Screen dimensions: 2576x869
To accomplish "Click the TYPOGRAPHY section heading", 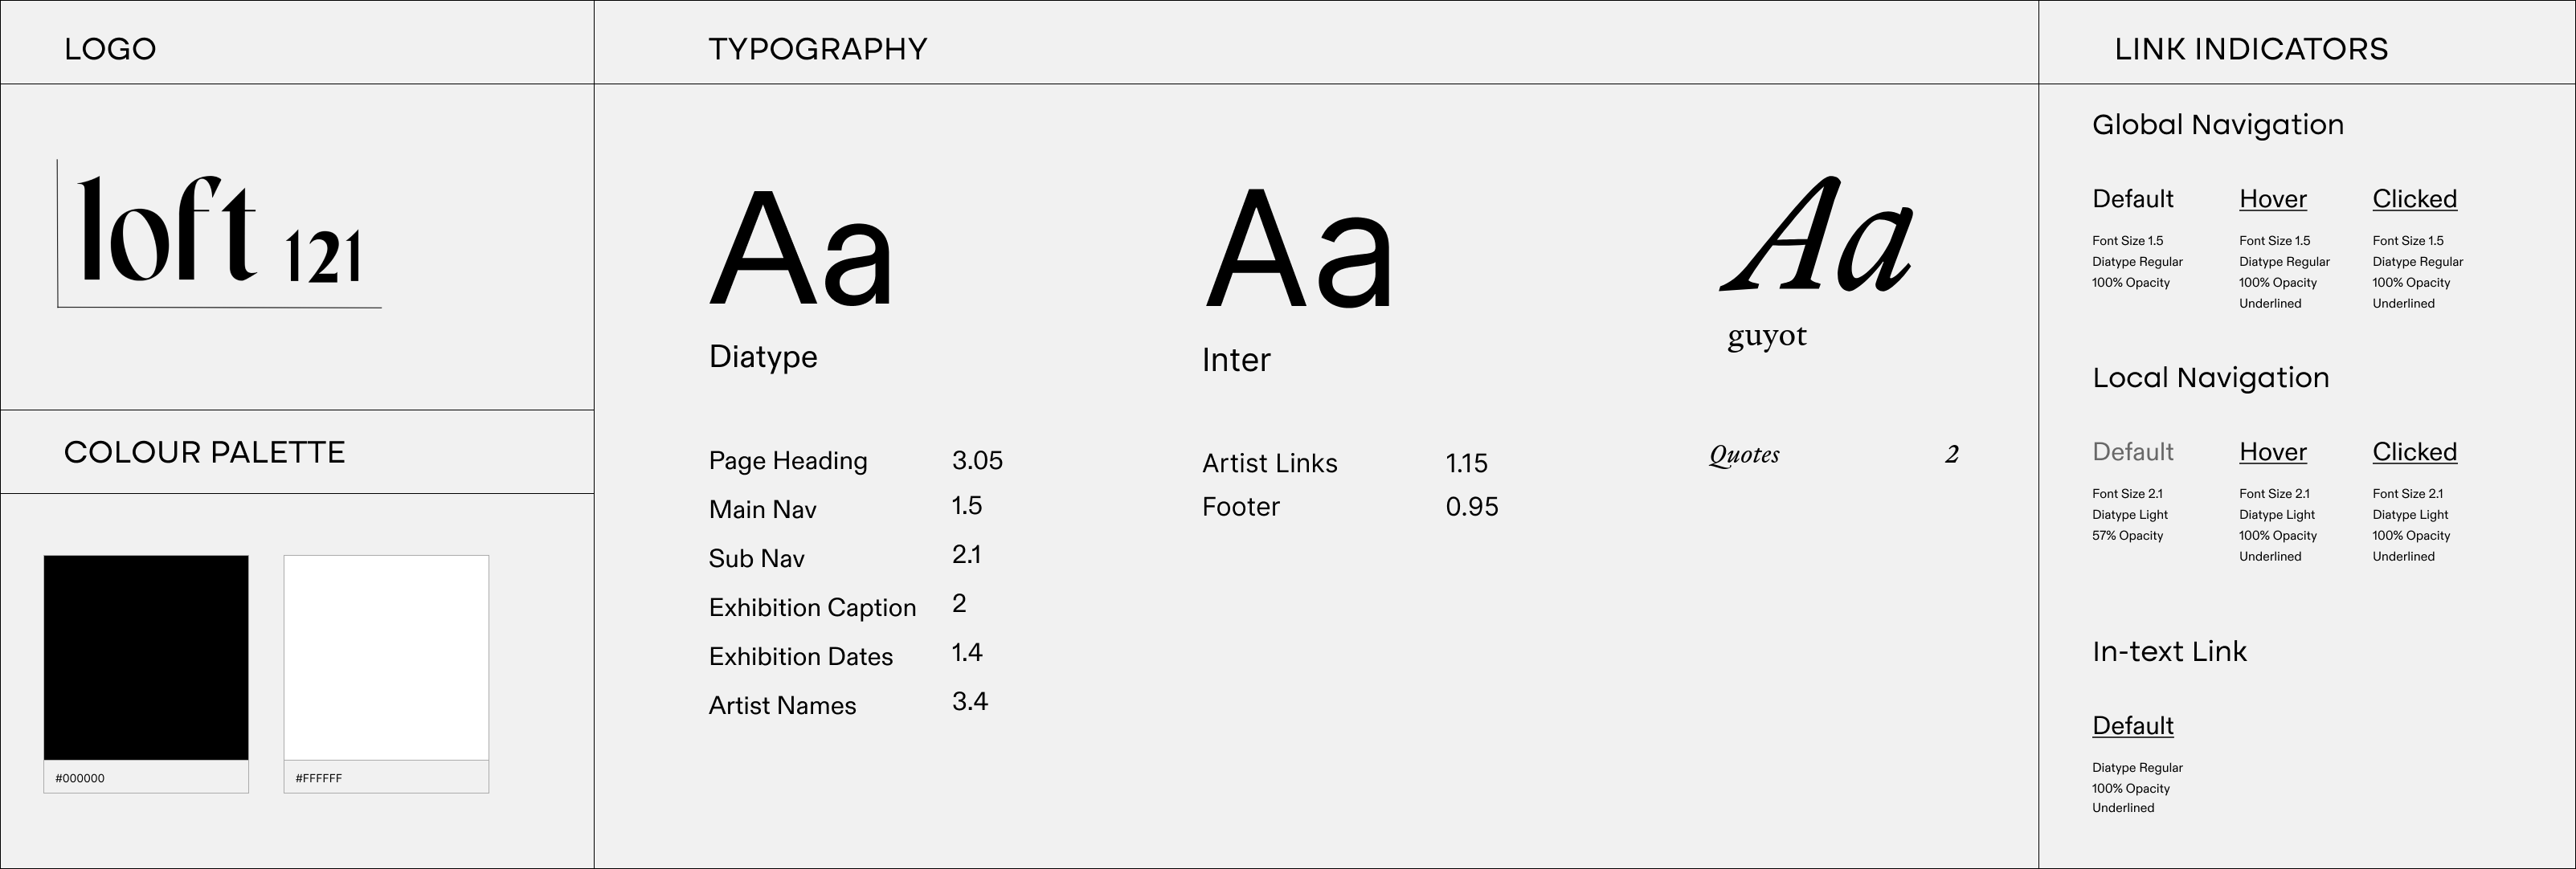I will tap(817, 49).
